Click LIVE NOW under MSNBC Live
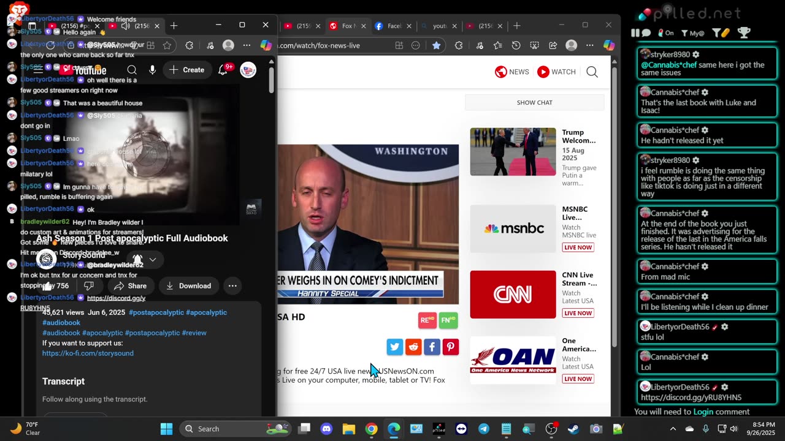The image size is (785, 441). pyautogui.click(x=578, y=247)
